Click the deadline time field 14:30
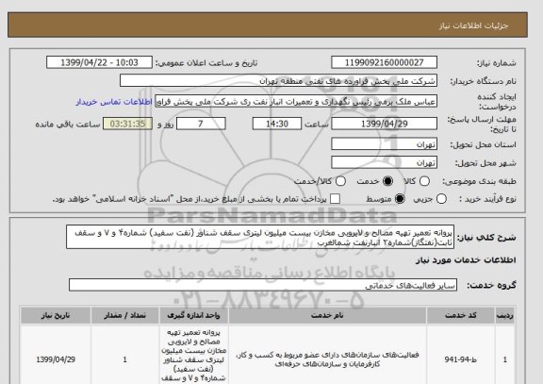Viewport: 543px width, 384px height. pos(277,124)
